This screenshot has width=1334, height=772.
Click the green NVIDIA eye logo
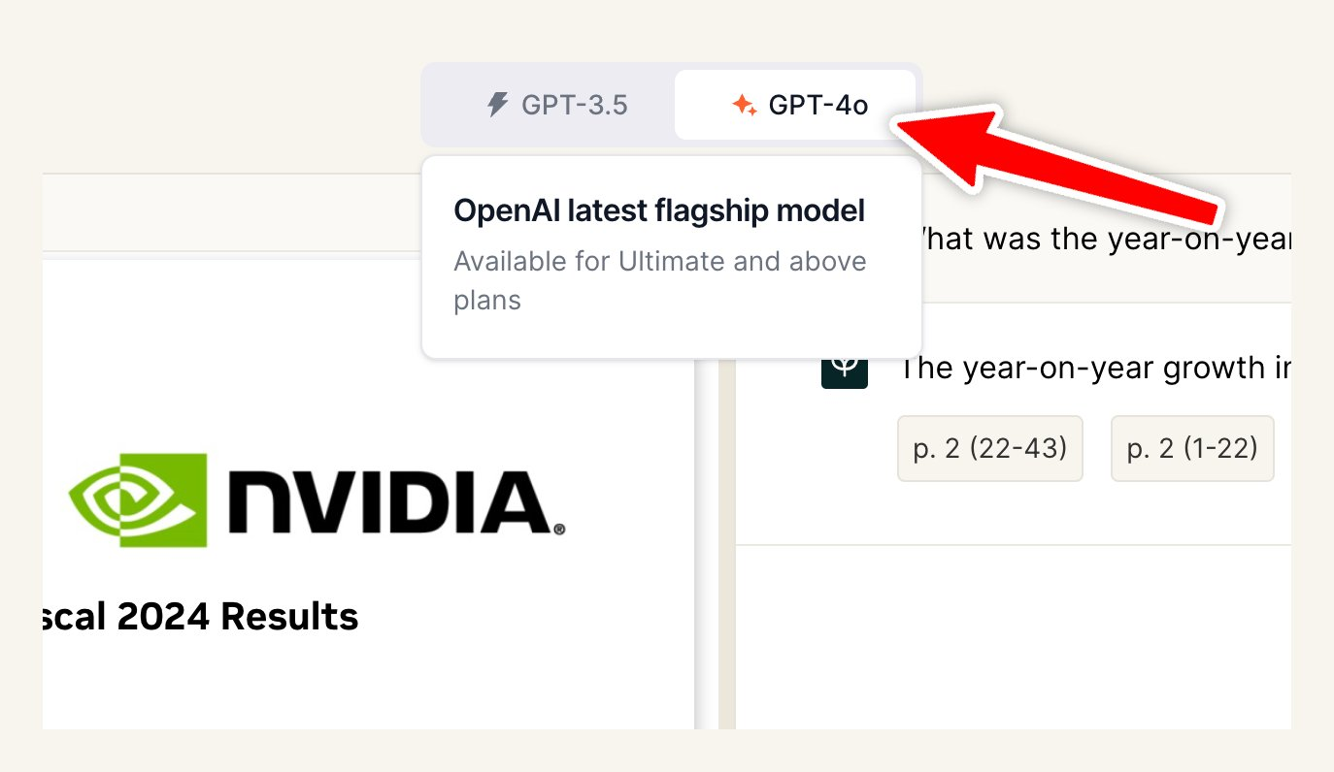click(x=137, y=499)
